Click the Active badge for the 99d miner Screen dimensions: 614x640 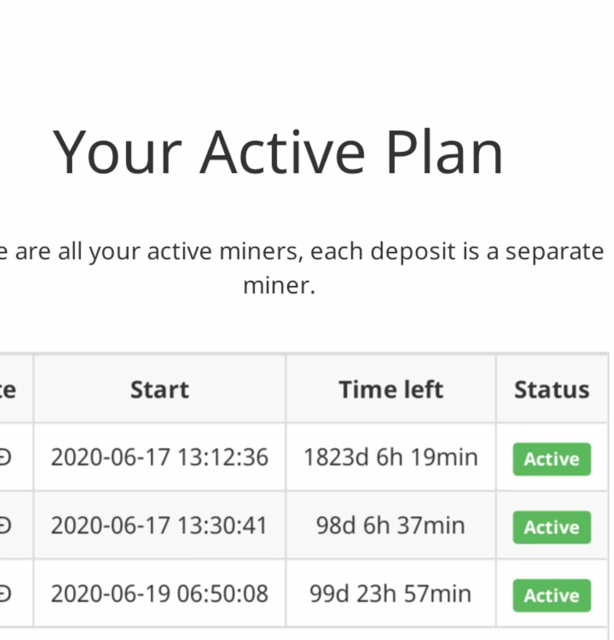(x=552, y=595)
